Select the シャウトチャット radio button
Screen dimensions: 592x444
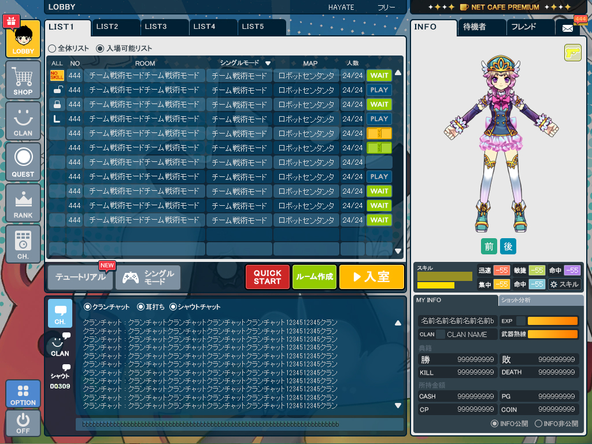click(x=173, y=307)
